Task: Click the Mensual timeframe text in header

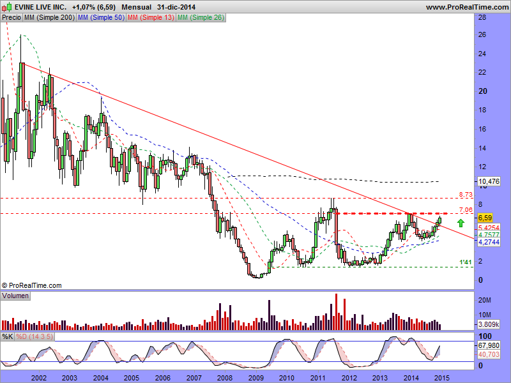Action: pos(136,7)
